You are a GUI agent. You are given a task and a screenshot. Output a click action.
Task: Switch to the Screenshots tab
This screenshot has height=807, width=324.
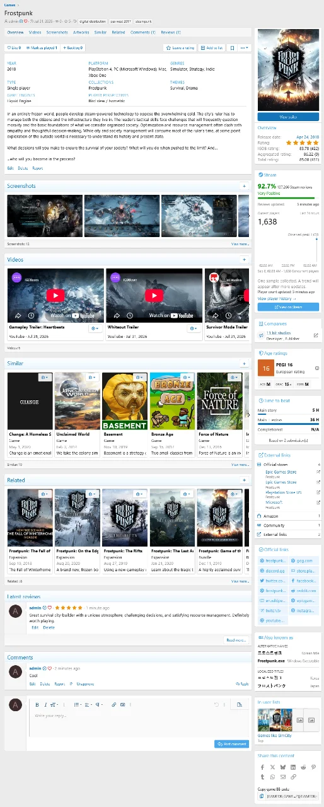pos(57,32)
